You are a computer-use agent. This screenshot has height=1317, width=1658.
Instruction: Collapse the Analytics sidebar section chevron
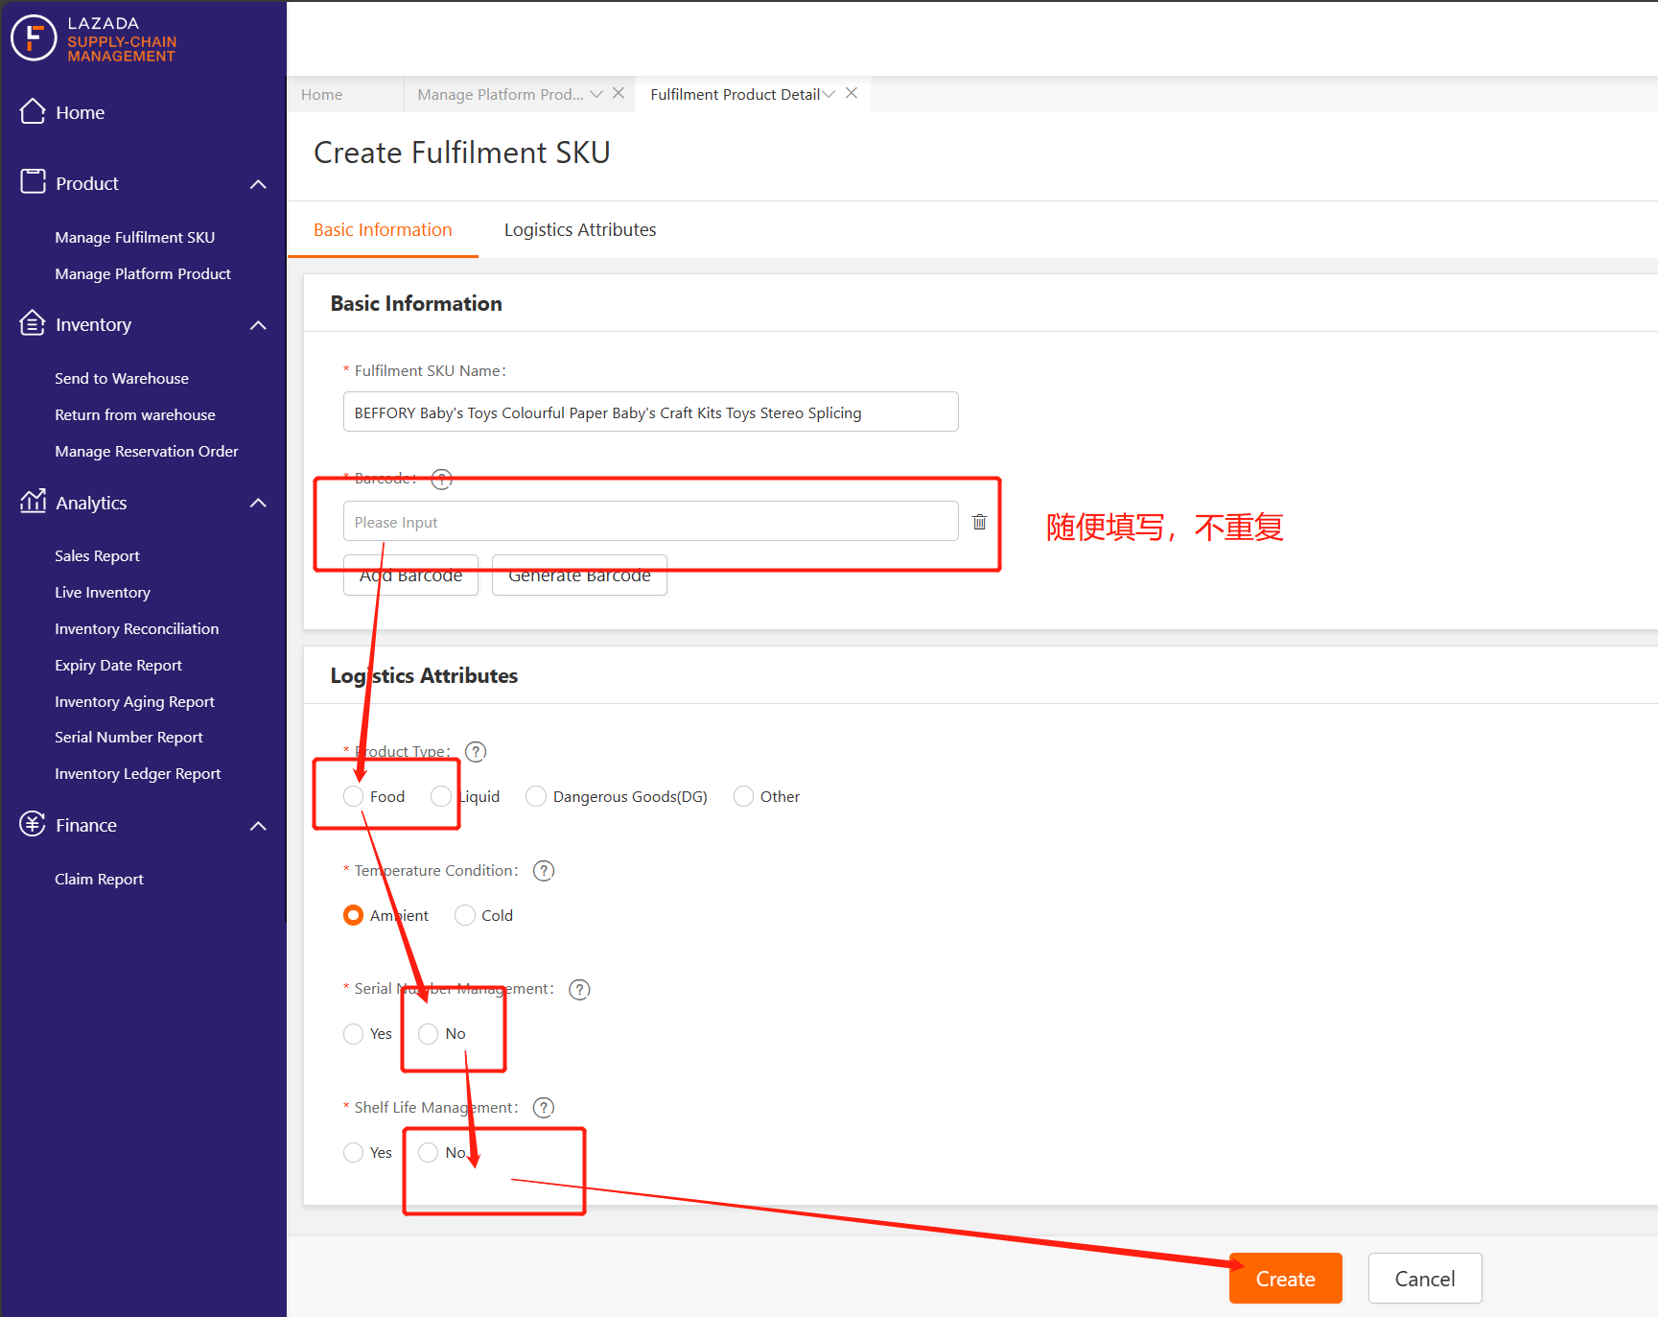[x=258, y=503]
